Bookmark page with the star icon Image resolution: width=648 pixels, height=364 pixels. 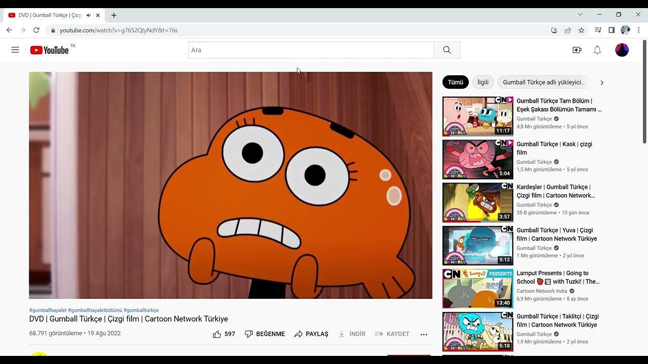[x=581, y=30]
